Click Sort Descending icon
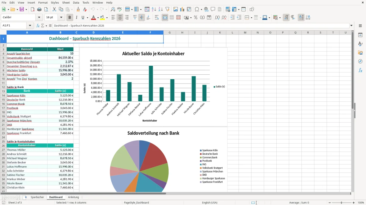 (x=161, y=9)
